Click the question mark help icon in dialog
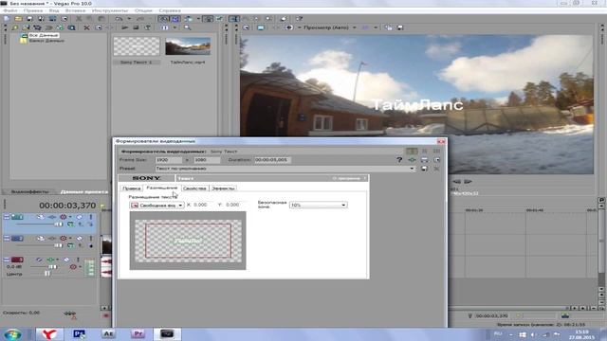 (x=399, y=160)
